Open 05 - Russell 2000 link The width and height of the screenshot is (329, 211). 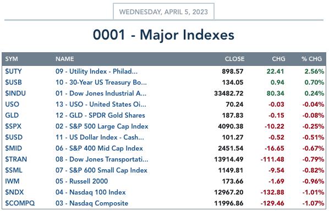click(x=82, y=181)
